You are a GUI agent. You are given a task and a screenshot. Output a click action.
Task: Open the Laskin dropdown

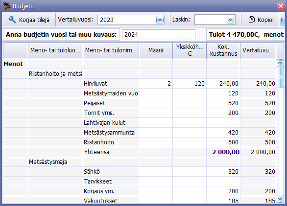coord(230,20)
